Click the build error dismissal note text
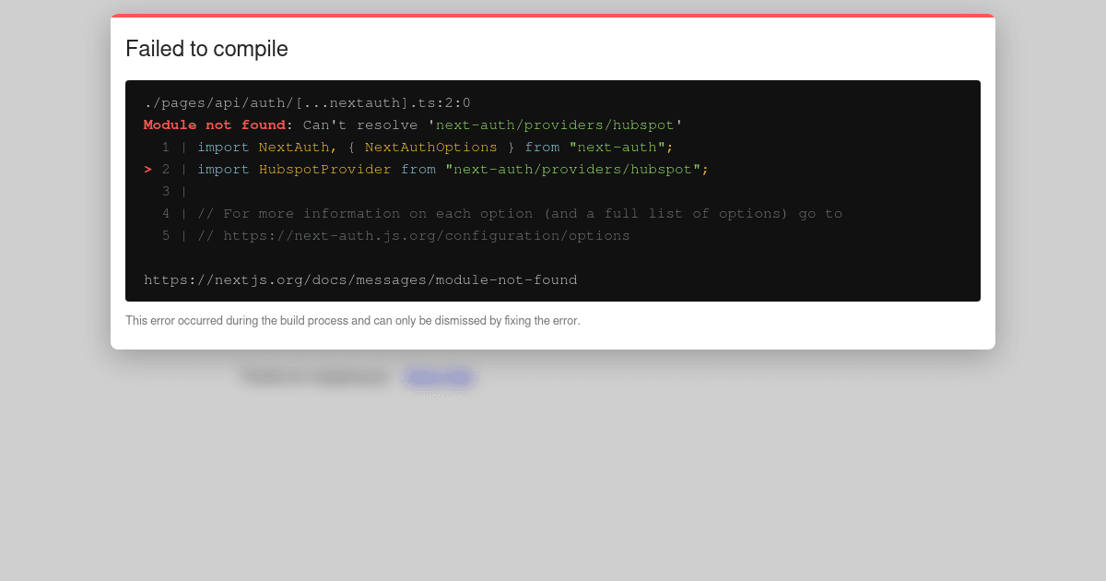Image resolution: width=1106 pixels, height=581 pixels. 353,320
